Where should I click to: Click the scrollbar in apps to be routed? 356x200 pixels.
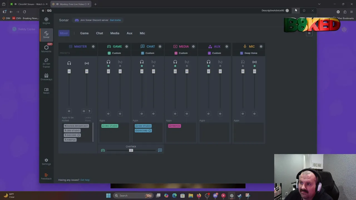tap(93, 132)
